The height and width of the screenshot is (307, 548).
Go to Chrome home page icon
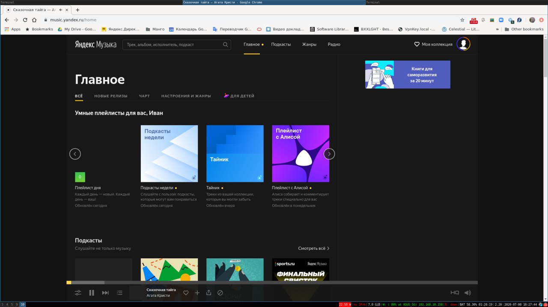tap(34, 20)
